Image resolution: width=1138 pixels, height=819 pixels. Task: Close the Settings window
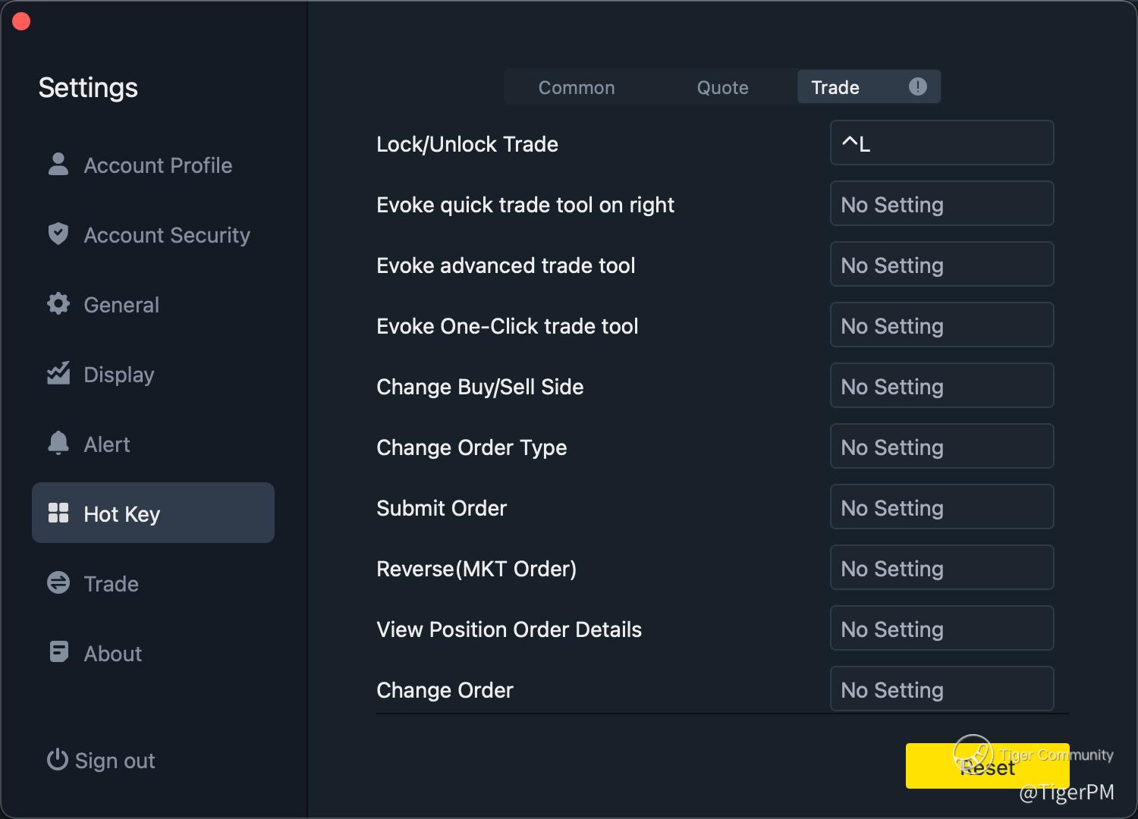21,21
